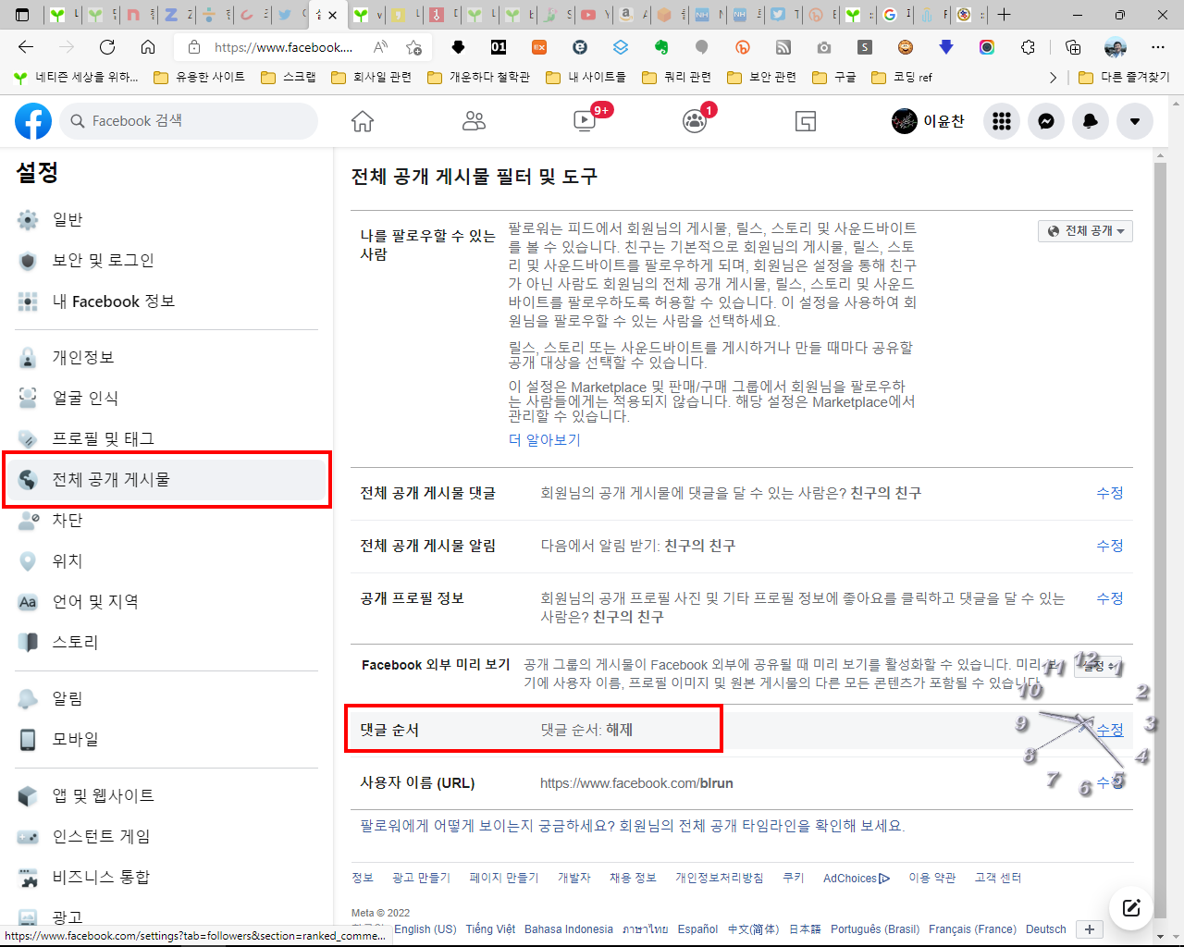Open 보안 관련 bookmarks folder

pyautogui.click(x=762, y=78)
